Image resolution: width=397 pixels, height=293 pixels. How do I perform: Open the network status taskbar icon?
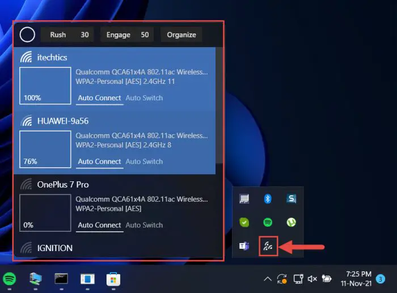298,279
